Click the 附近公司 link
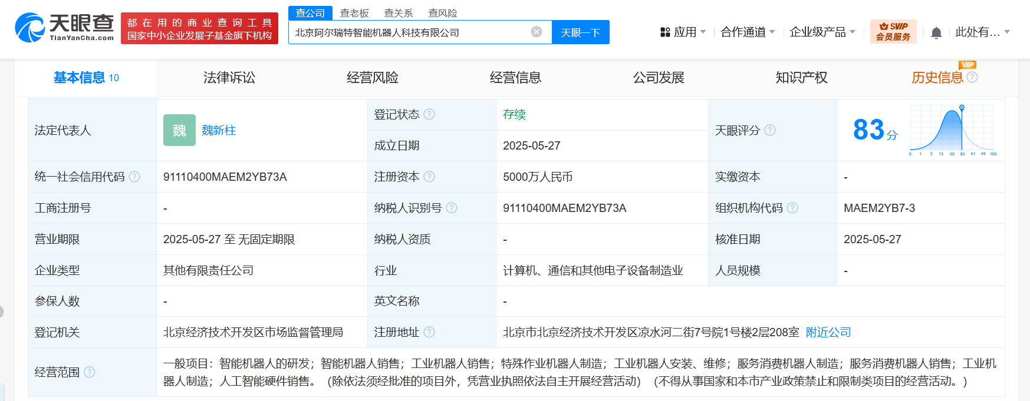1030x401 pixels. tap(828, 332)
